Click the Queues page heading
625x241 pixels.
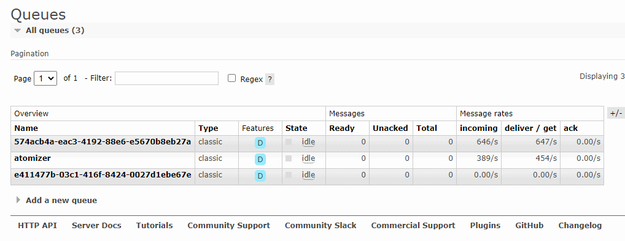tap(38, 14)
